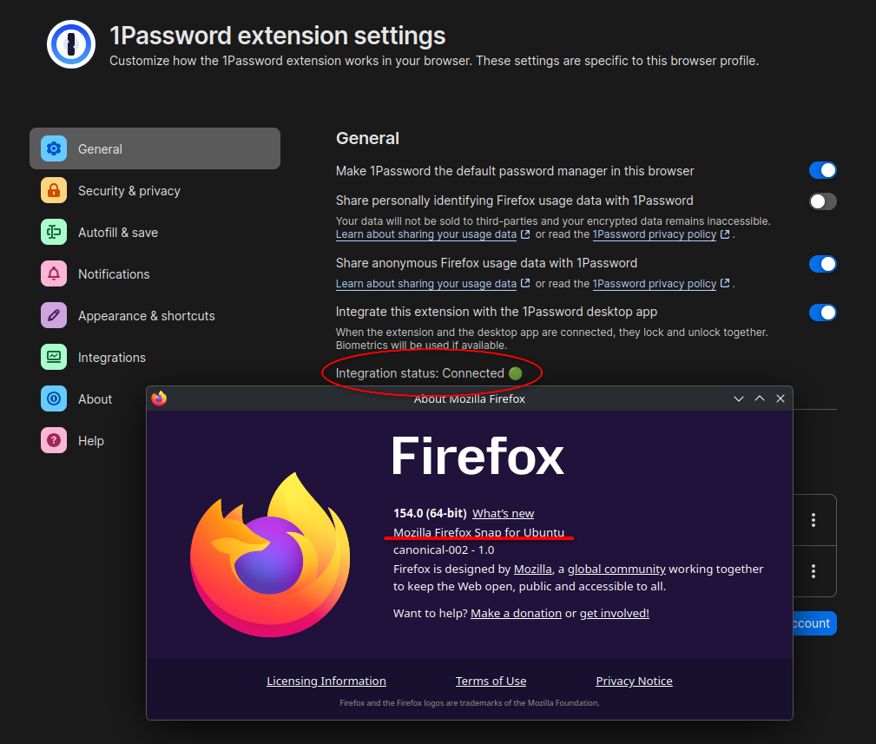
Task: Open the Help section
Action: [x=88, y=441]
